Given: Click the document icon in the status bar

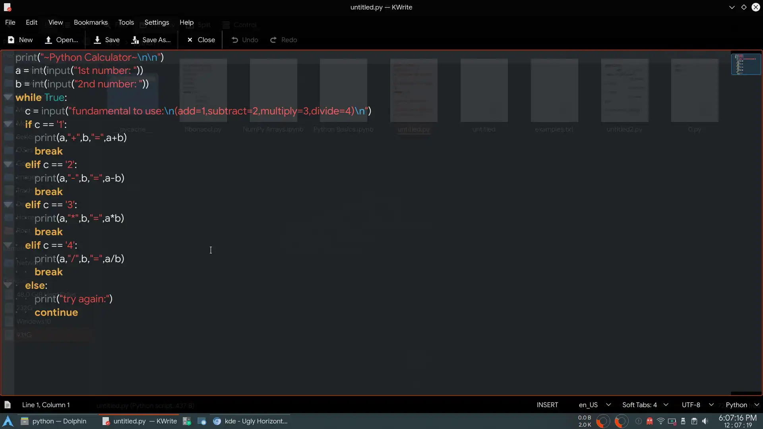Looking at the screenshot, I should pyautogui.click(x=8, y=405).
